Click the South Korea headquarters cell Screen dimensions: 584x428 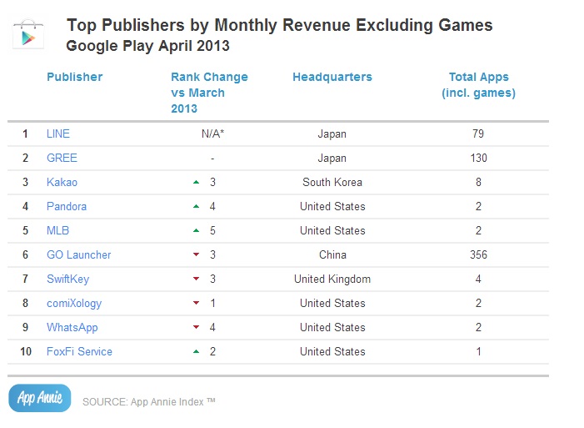pyautogui.click(x=332, y=182)
